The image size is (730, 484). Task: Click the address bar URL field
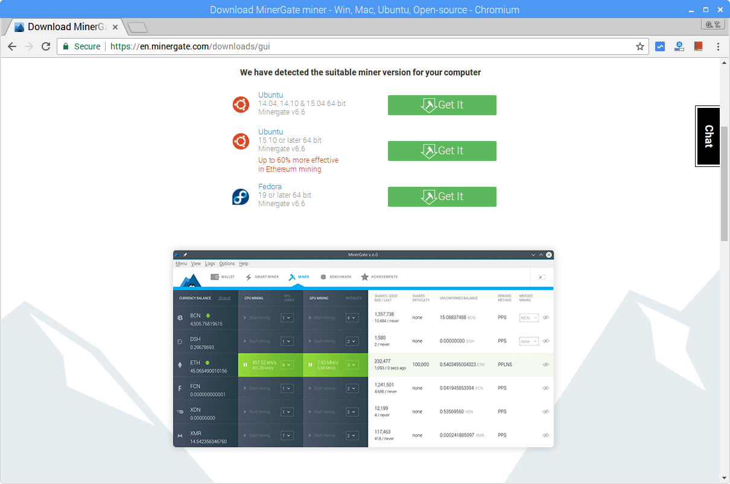coord(362,46)
